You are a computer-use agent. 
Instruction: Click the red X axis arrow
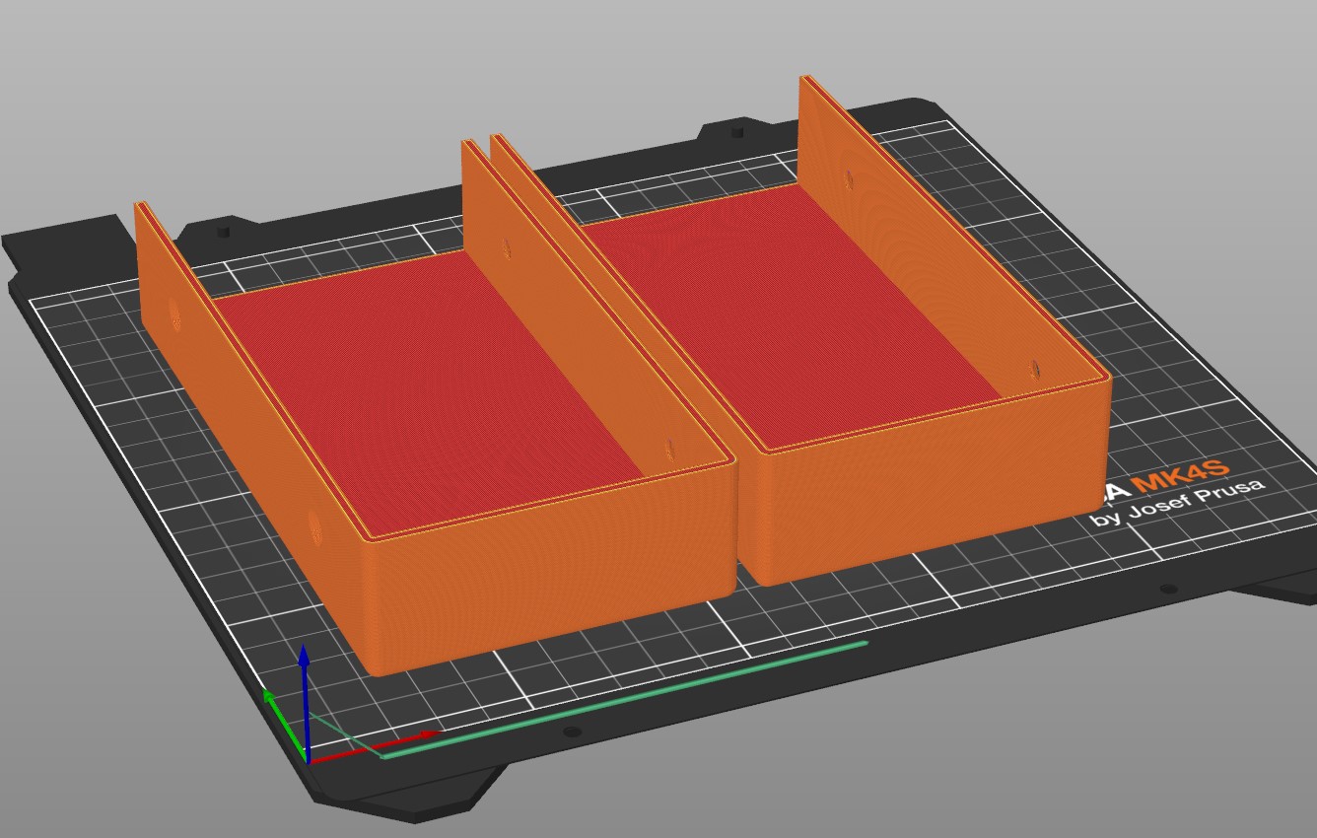[x=373, y=746]
